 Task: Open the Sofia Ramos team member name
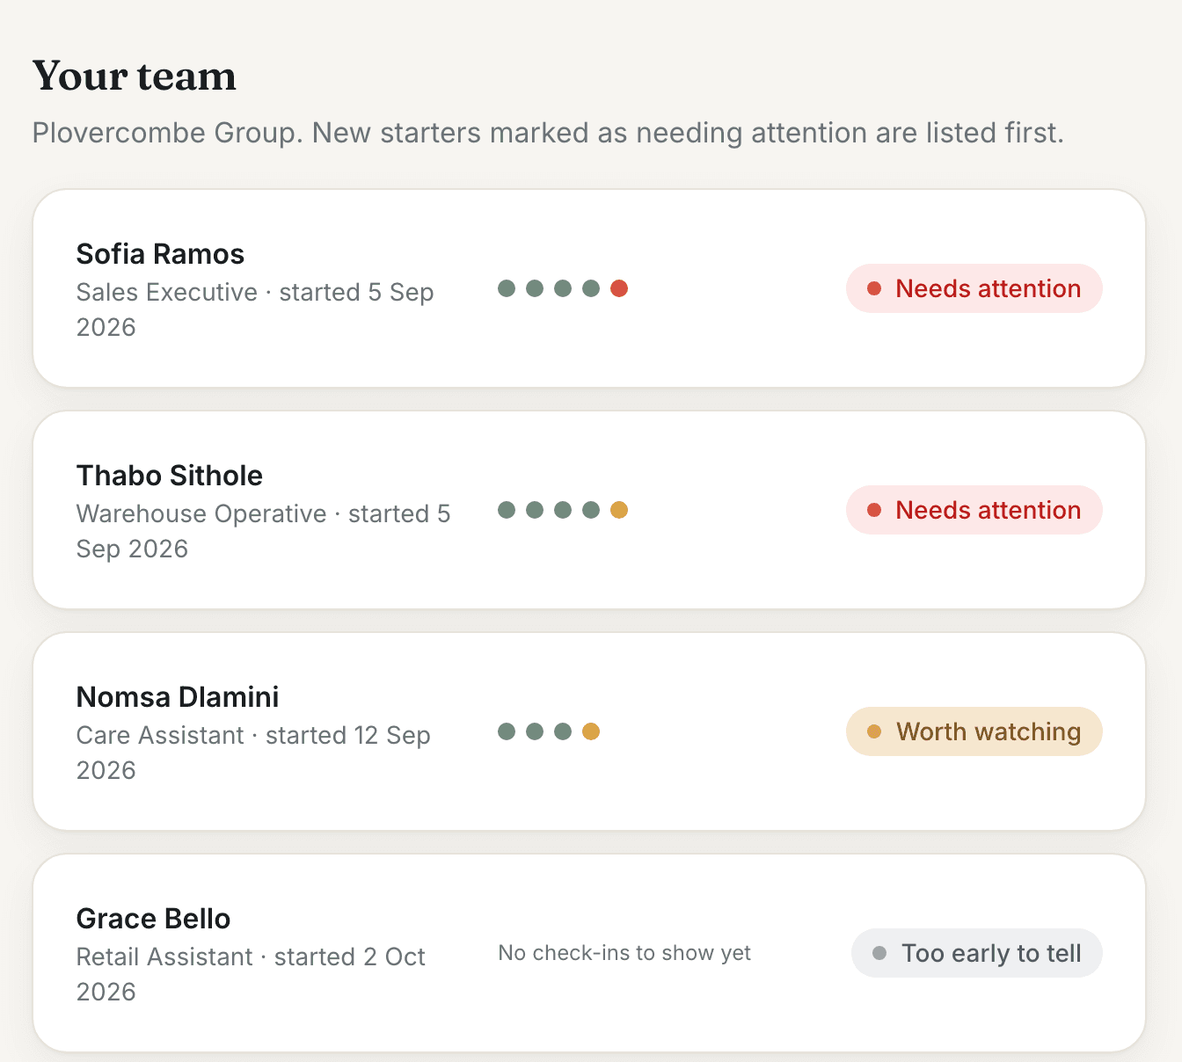click(160, 254)
